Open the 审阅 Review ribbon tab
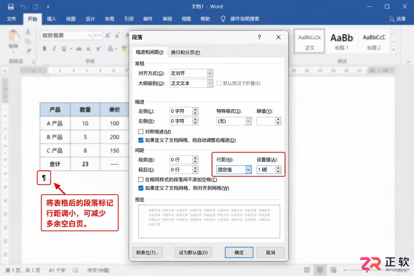 click(x=167, y=19)
